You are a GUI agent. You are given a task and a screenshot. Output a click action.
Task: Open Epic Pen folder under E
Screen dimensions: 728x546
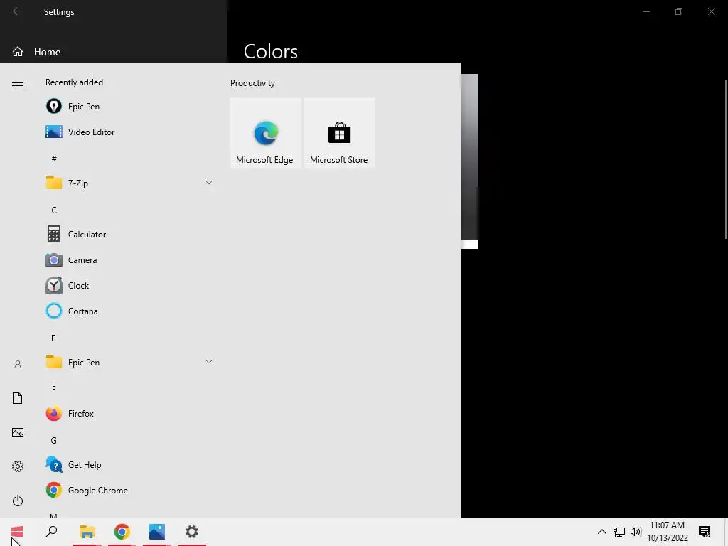pos(129,362)
